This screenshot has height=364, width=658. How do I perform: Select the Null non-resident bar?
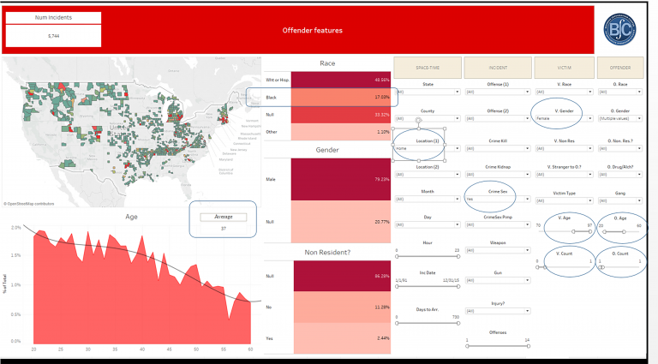tap(342, 276)
